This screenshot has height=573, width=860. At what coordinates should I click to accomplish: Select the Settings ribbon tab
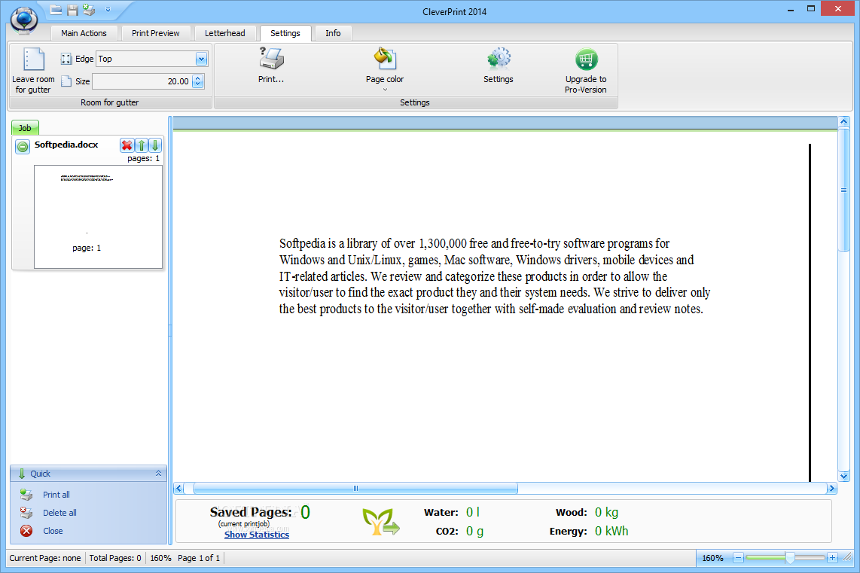(x=285, y=33)
